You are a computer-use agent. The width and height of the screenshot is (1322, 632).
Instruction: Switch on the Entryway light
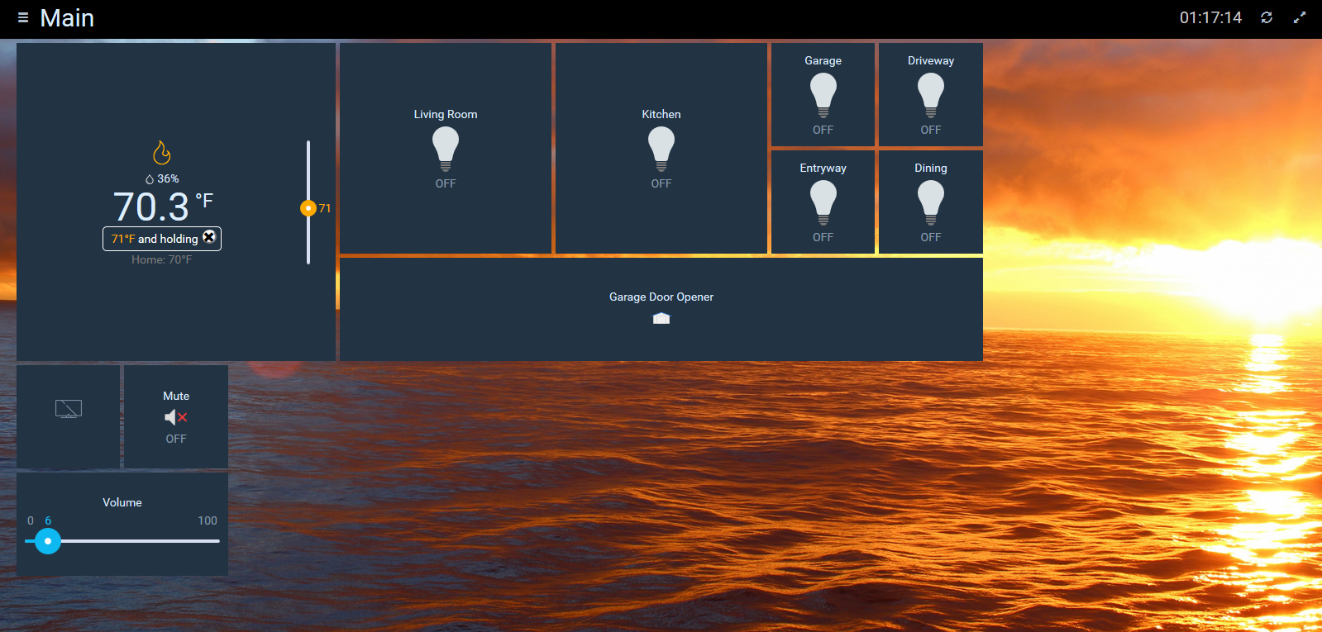coord(823,202)
